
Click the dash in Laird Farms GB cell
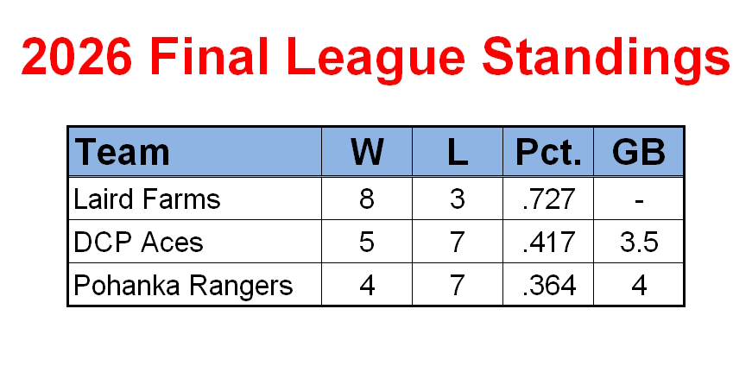click(638, 199)
